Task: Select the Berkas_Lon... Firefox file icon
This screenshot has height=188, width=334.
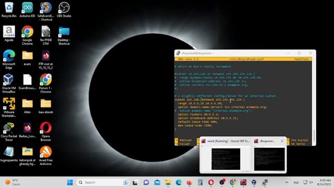Action: click(x=27, y=130)
